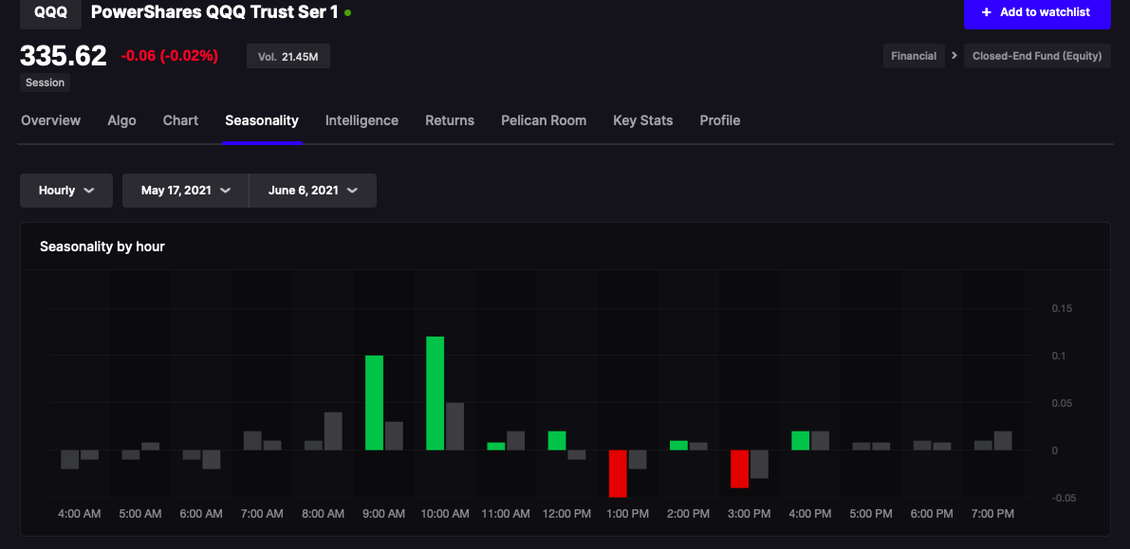Add QQQ to your watchlist

point(1037,12)
